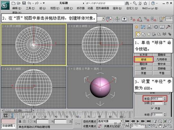The image size is (174, 130).
Task: Toggle the 平滑 (Smooth) checkbox
Action: pyautogui.click(x=152, y=109)
